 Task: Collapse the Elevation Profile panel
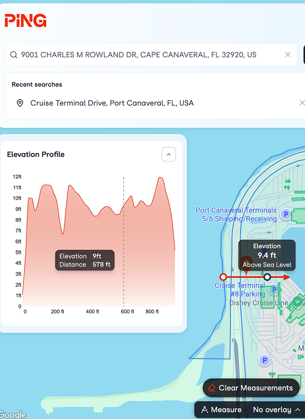pyautogui.click(x=169, y=154)
